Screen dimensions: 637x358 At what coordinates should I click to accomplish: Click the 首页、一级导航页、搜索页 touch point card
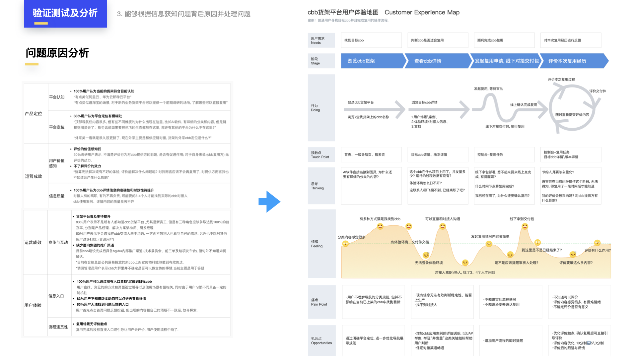371,155
